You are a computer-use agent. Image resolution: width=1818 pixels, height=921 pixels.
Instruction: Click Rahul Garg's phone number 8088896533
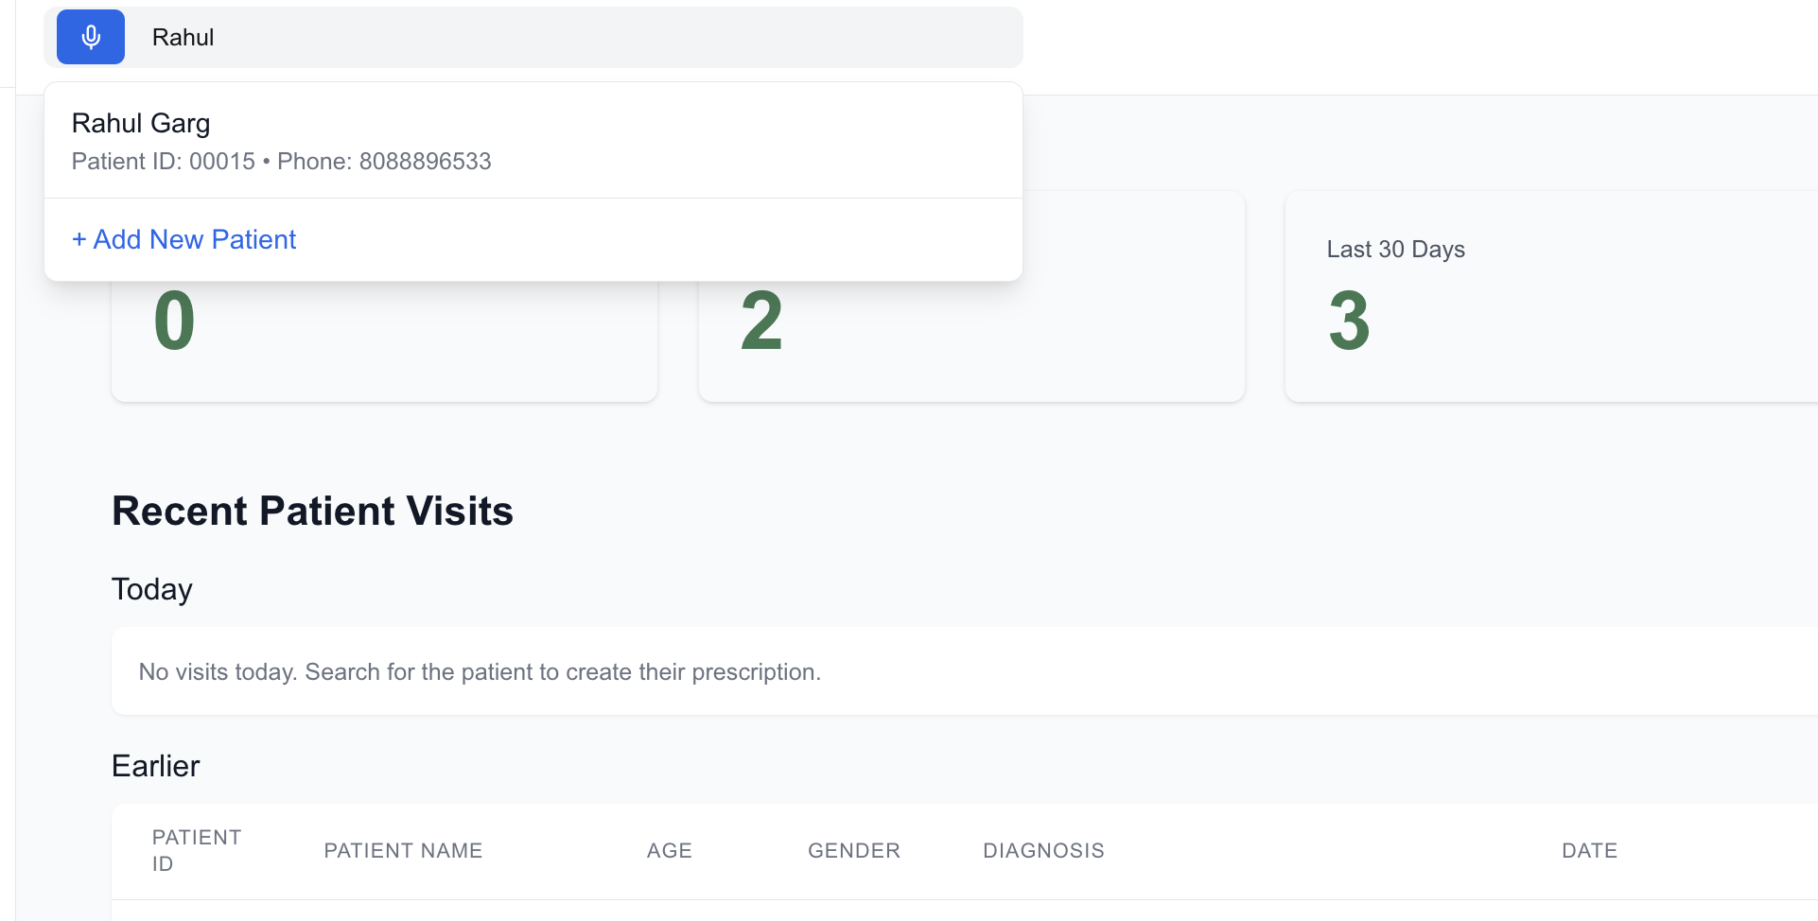[425, 161]
